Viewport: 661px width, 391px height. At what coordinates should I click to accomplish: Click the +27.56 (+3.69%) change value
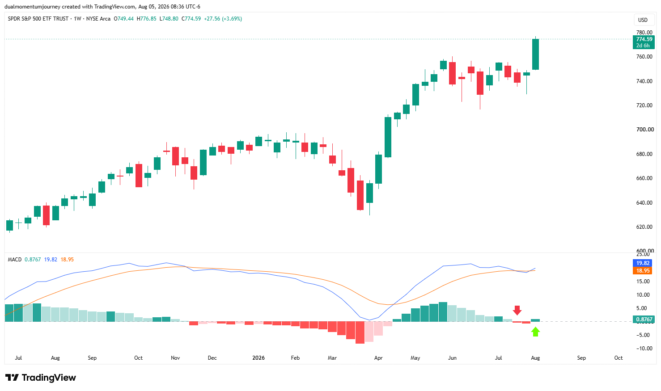223,19
